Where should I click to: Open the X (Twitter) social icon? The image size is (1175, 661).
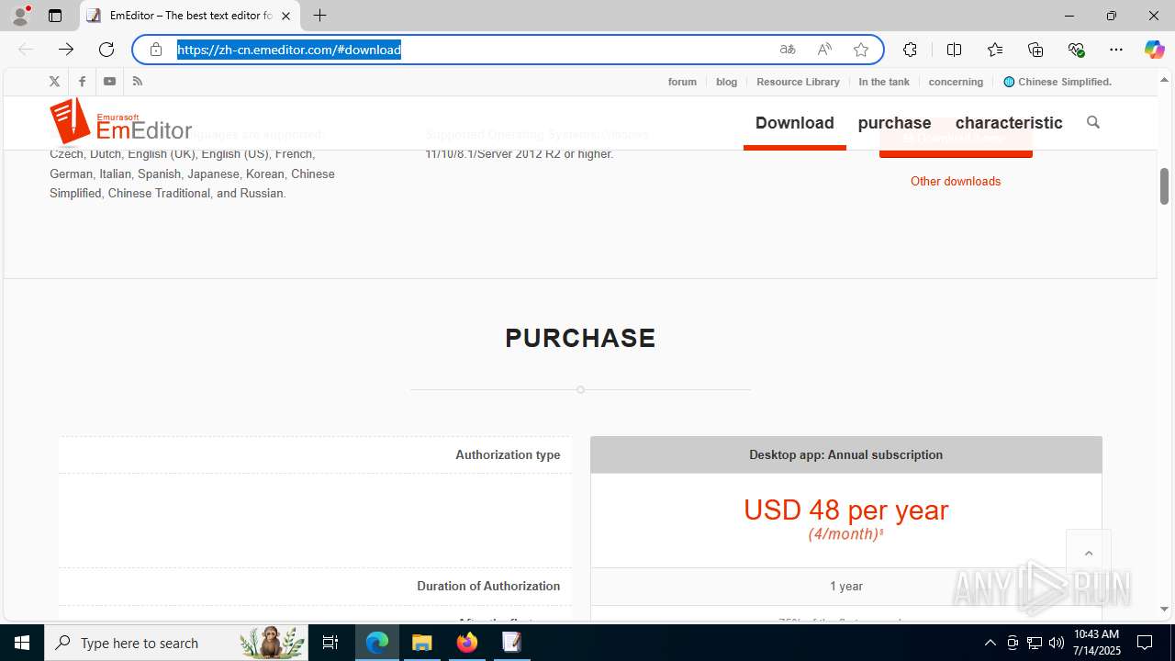pos(54,82)
